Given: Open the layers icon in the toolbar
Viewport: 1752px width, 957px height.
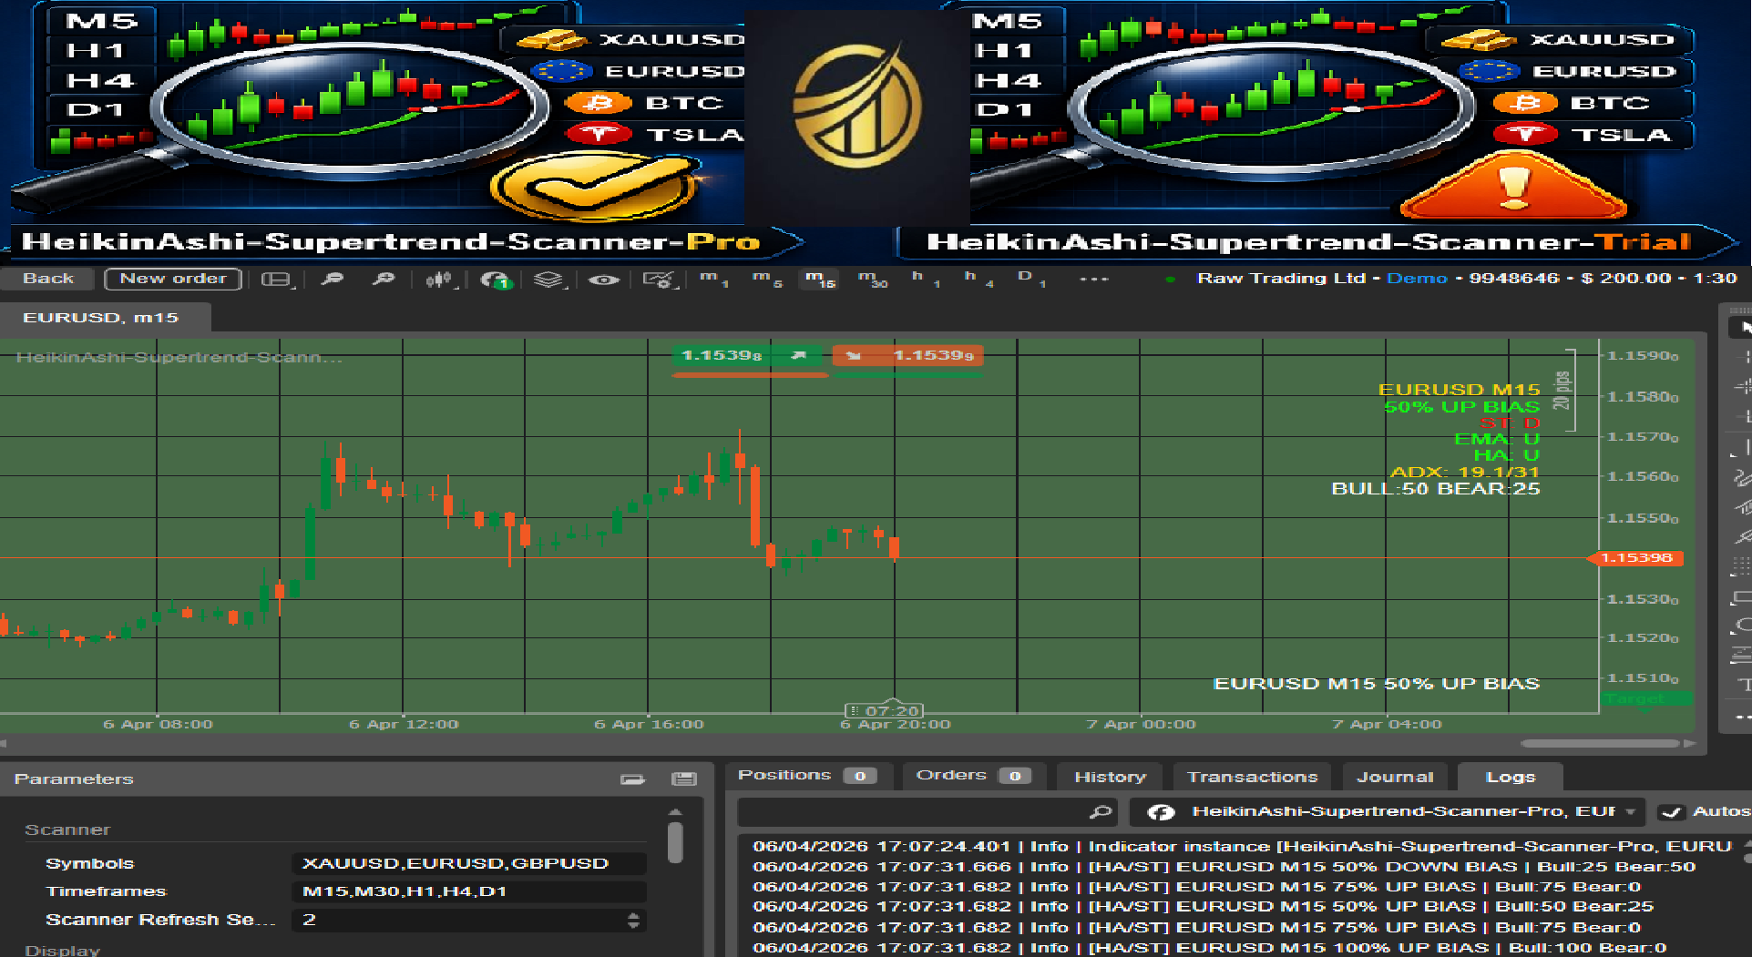Looking at the screenshot, I should 548,280.
